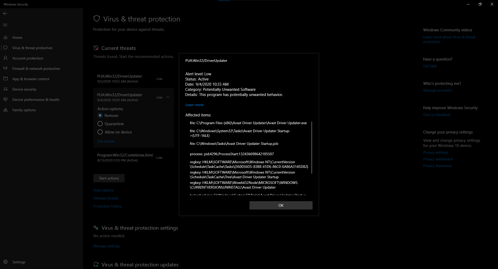
Task: Open the Learn more link in dialog
Action: pyautogui.click(x=194, y=105)
